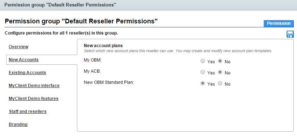The width and height of the screenshot is (297, 136).
Task: Click the New account plans heading
Action: click(x=103, y=46)
